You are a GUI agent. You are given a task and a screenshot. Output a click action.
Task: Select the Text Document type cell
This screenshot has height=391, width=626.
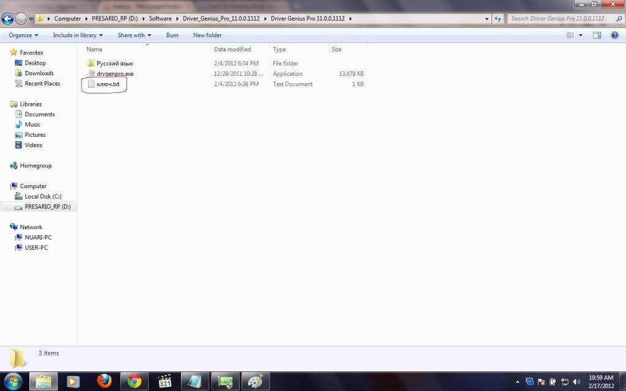click(293, 84)
